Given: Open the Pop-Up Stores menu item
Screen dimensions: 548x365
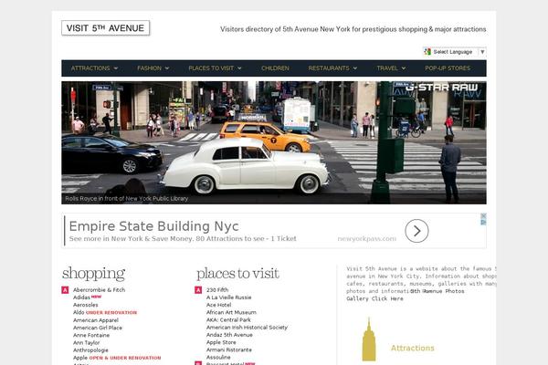Looking at the screenshot, I should [x=448, y=68].
